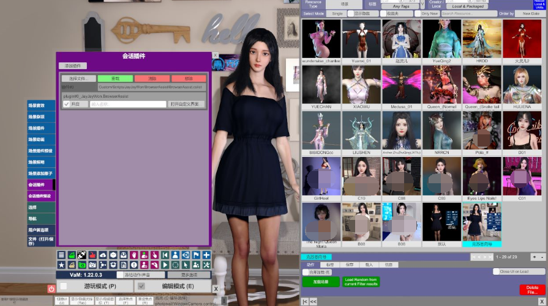The width and height of the screenshot is (548, 306).
Task: Click the blue plus add icon
Action: point(206,255)
